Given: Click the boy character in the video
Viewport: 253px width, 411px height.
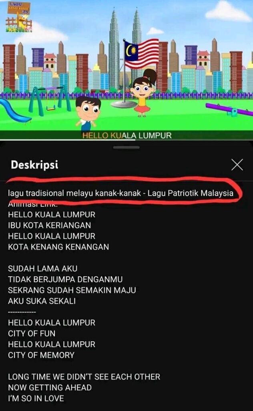Looking at the screenshot, I should point(88,113).
